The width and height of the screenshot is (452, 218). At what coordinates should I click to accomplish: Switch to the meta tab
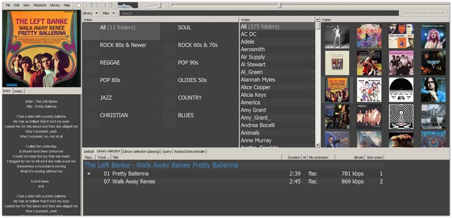19,91
